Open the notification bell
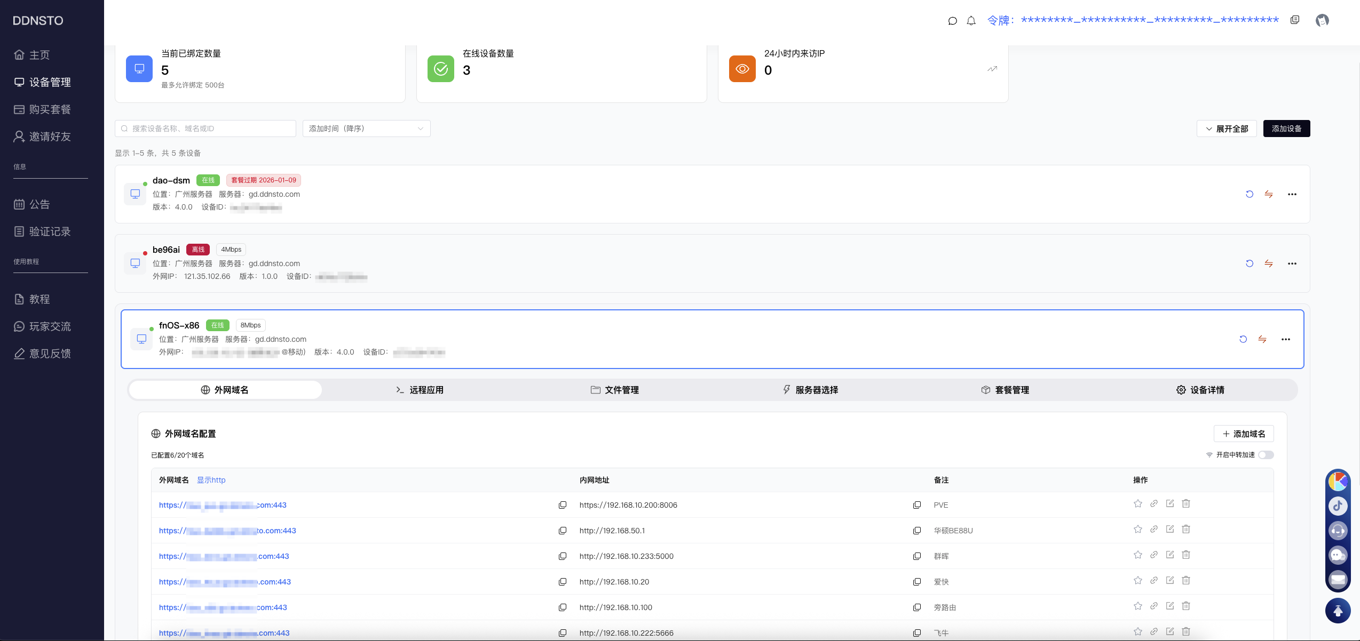Screen dimensions: 1360x641 click(971, 21)
